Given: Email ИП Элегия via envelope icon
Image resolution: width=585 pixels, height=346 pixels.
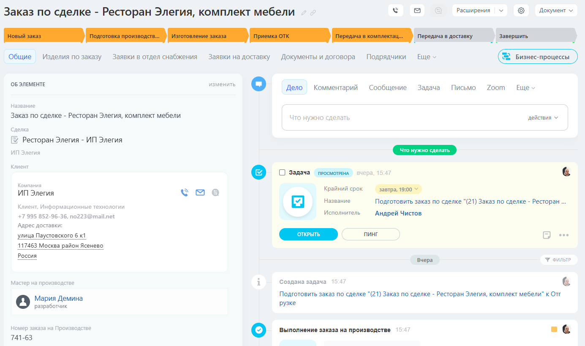Looking at the screenshot, I should point(200,193).
